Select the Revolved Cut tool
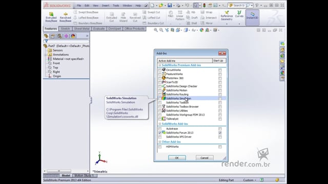This screenshot has height=184, width=328. [135, 17]
